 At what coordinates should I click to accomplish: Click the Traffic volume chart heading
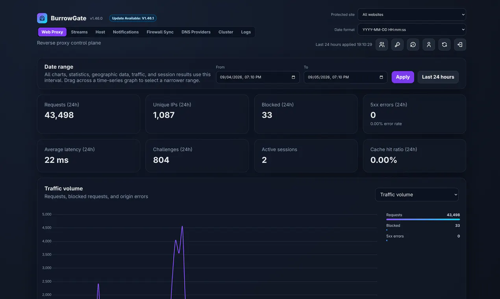coord(63,188)
